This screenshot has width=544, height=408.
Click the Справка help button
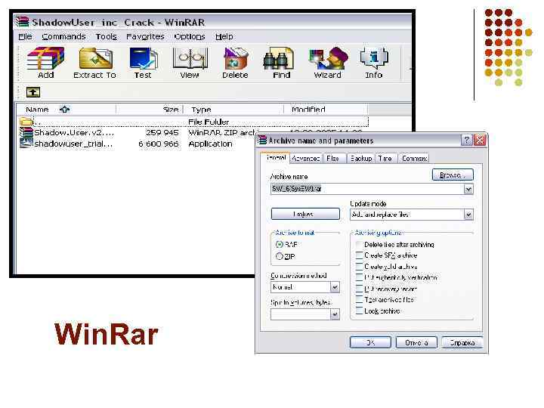[462, 342]
